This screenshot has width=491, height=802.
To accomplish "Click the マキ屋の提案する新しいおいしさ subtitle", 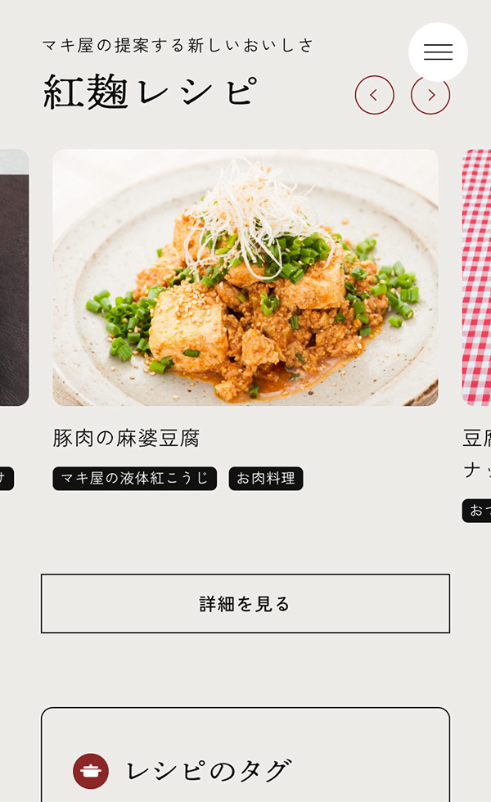I will coord(178,46).
